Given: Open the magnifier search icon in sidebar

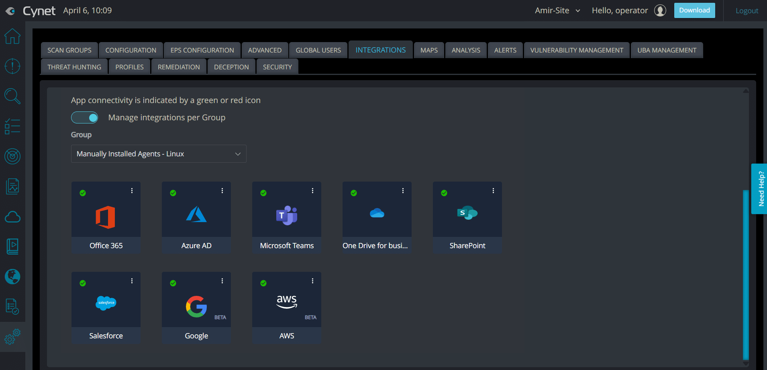Looking at the screenshot, I should click(x=12, y=96).
